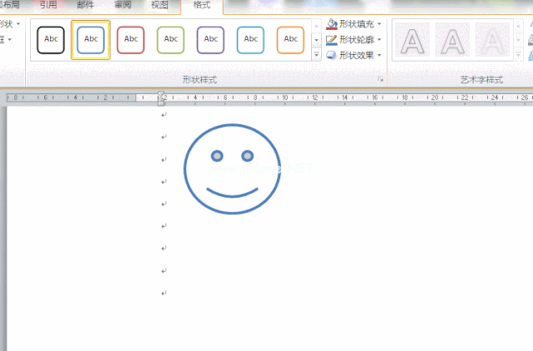Open the 形状样式 dialog launcher
The width and height of the screenshot is (533, 351).
[x=380, y=80]
